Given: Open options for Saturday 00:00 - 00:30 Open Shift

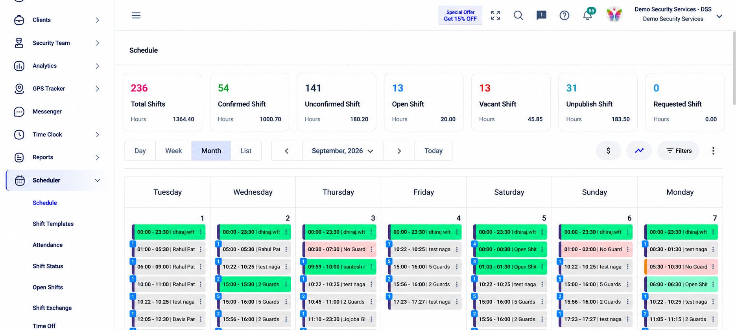Looking at the screenshot, I should click(x=542, y=250).
